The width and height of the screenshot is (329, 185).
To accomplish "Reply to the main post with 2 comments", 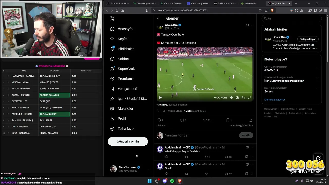I will [160, 120].
